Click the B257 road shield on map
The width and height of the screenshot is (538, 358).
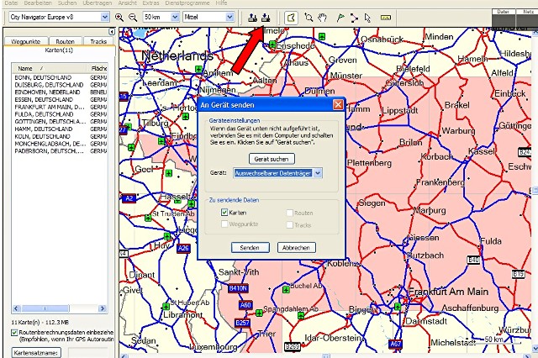click(x=242, y=323)
